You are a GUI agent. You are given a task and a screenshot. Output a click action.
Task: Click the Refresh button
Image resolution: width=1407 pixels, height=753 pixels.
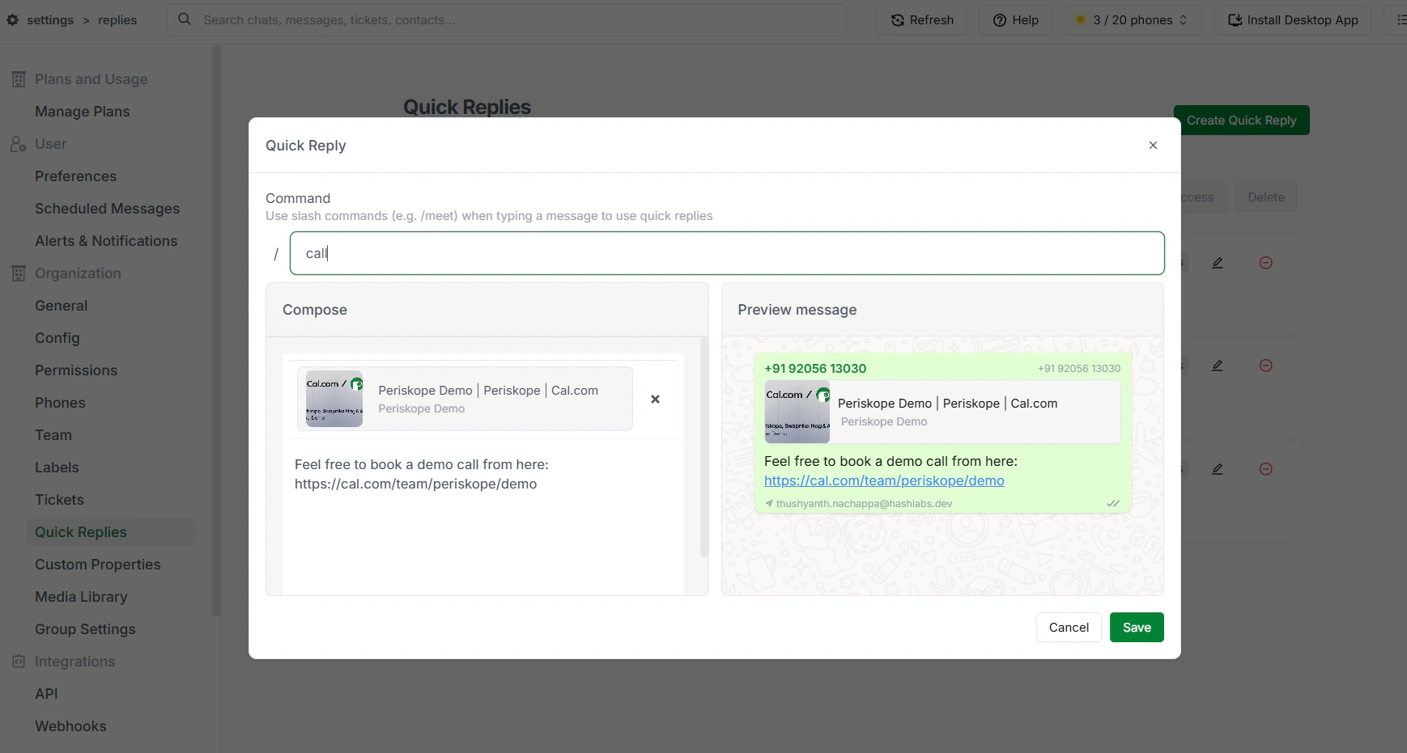pos(922,20)
